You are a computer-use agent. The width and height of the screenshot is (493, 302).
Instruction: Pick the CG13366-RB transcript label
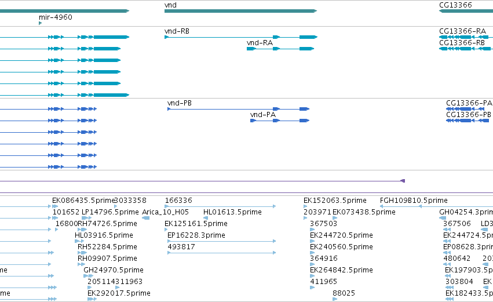point(462,43)
